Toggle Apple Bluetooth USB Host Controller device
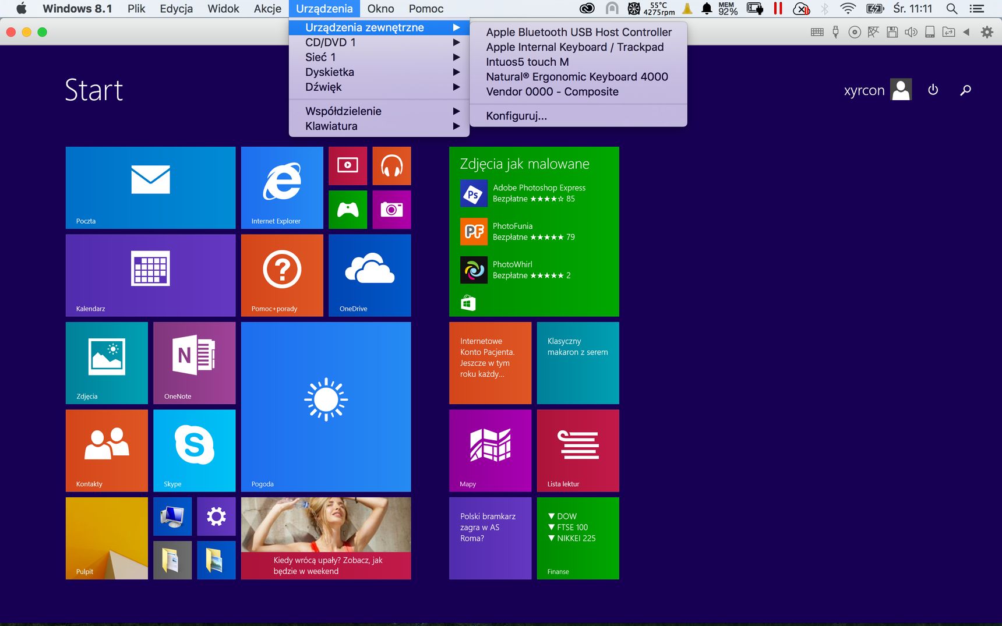This screenshot has width=1002, height=626. pyautogui.click(x=578, y=32)
